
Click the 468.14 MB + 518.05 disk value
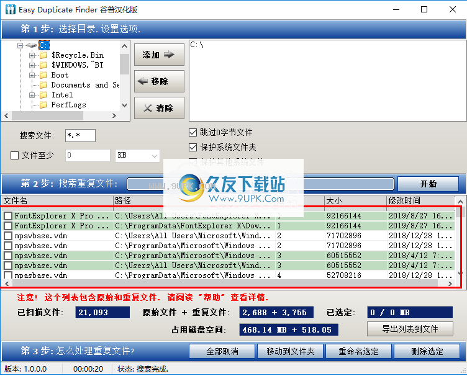click(x=289, y=329)
